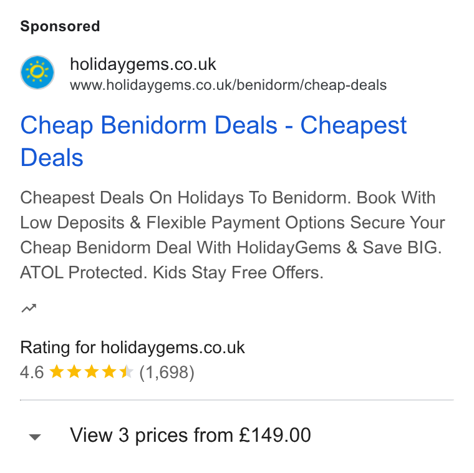Expand the prices dropdown arrow
474x473 pixels.
click(35, 437)
